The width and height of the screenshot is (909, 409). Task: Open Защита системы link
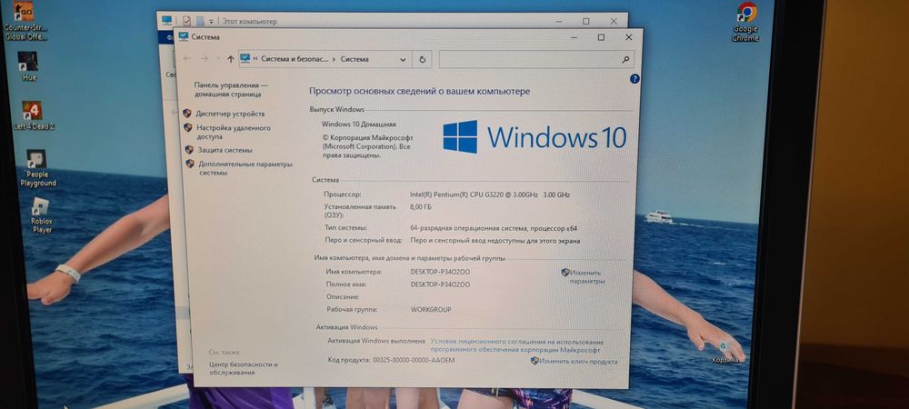click(225, 150)
